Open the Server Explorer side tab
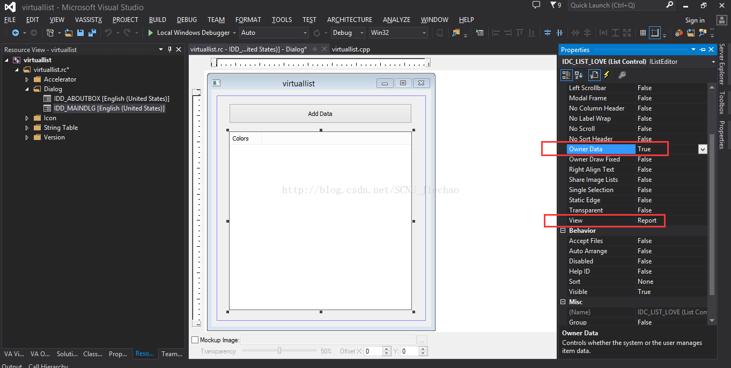Viewport: 731px width, 368px height. [722, 64]
